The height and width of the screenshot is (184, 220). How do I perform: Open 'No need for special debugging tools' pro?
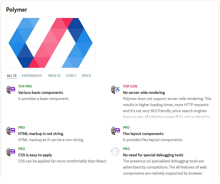pyautogui.click(x=153, y=155)
